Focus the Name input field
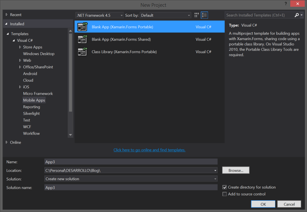Viewport: 307px width, 212px height. click(x=131, y=162)
